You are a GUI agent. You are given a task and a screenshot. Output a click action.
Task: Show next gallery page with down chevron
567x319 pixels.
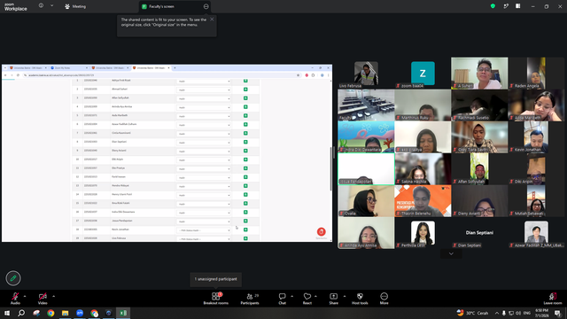click(x=451, y=253)
